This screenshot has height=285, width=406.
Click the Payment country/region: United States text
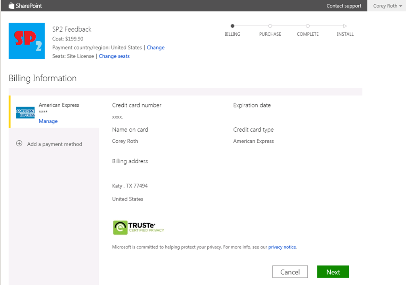coord(97,48)
